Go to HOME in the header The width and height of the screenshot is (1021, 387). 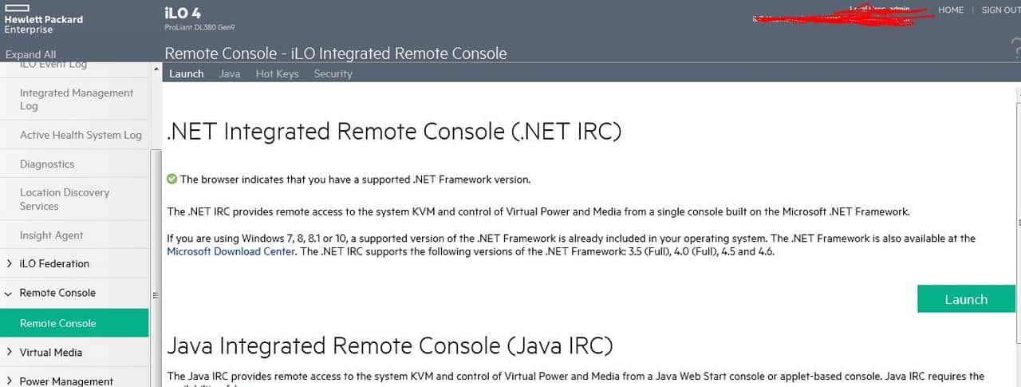click(950, 10)
